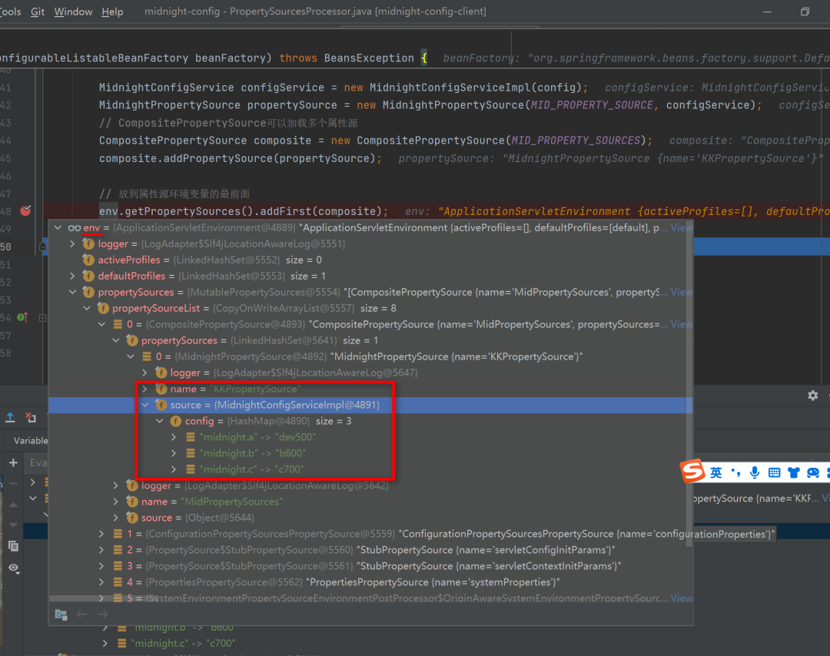This screenshot has height=656, width=830.
Task: Click the duplicate watch copy icon
Action: pos(13,546)
